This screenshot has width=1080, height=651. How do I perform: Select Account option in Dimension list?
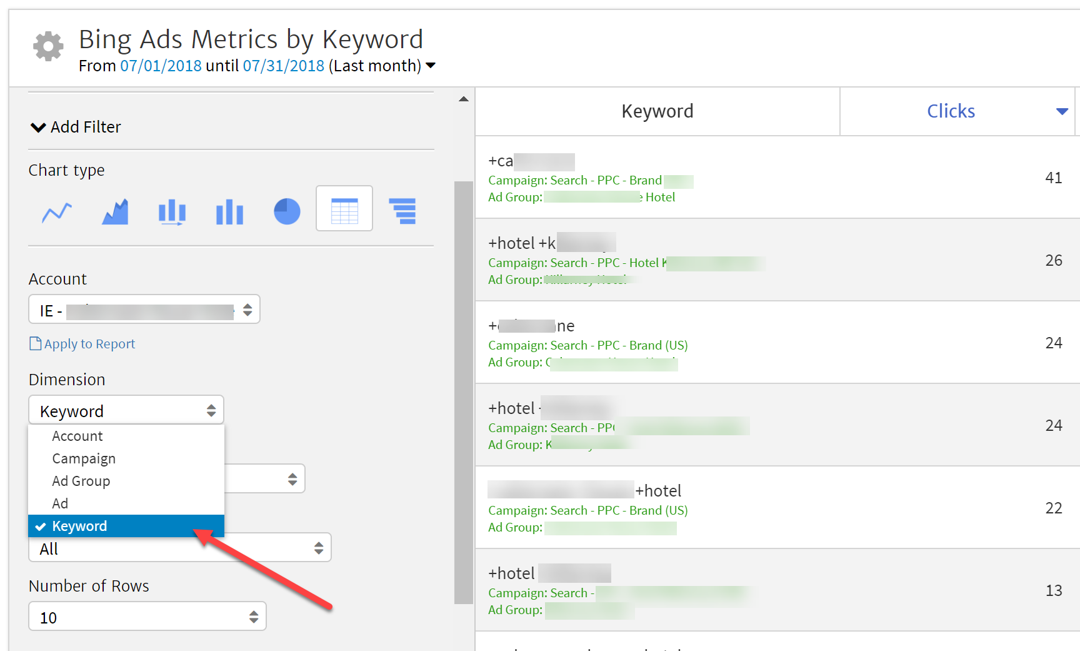pyautogui.click(x=77, y=436)
